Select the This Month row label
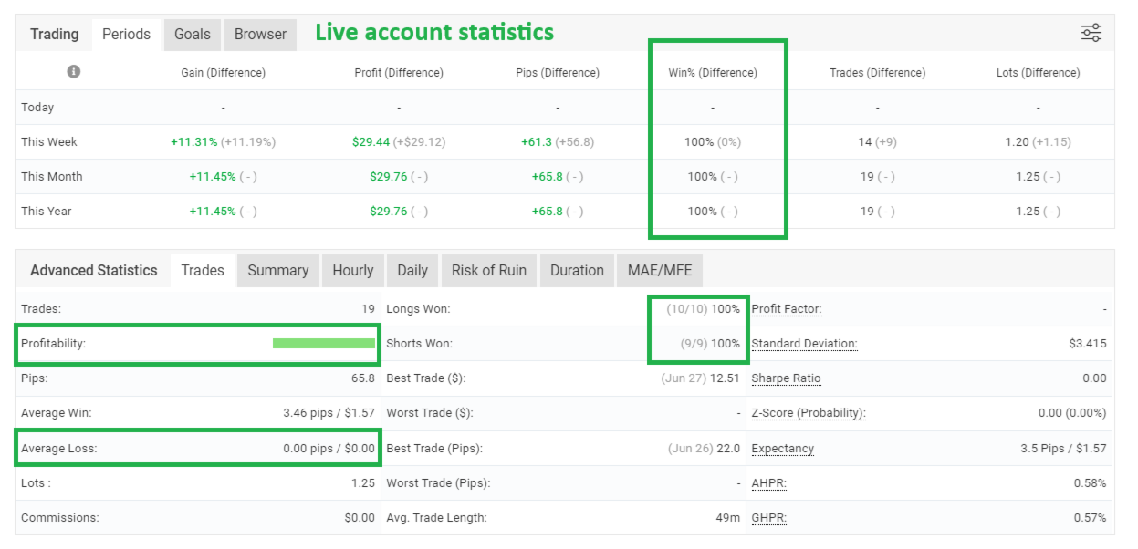This screenshot has height=549, width=1138. click(x=52, y=177)
